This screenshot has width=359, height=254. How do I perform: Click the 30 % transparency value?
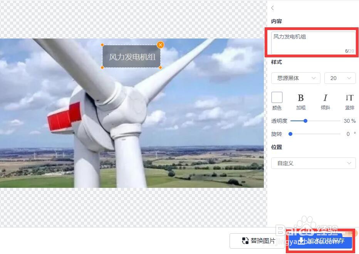point(349,121)
